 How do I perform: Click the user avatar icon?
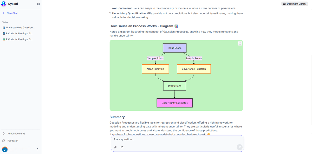click(x=5, y=149)
